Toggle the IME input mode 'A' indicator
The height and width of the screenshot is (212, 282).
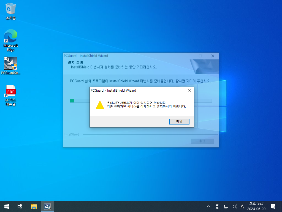242,206
